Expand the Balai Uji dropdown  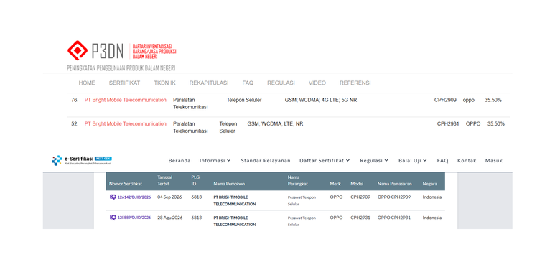click(x=413, y=160)
